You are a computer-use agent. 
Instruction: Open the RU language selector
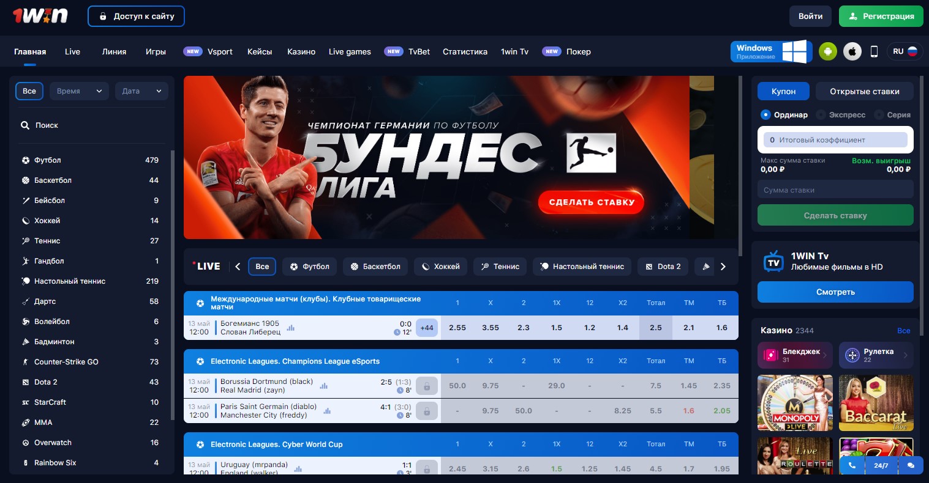pyautogui.click(x=905, y=51)
